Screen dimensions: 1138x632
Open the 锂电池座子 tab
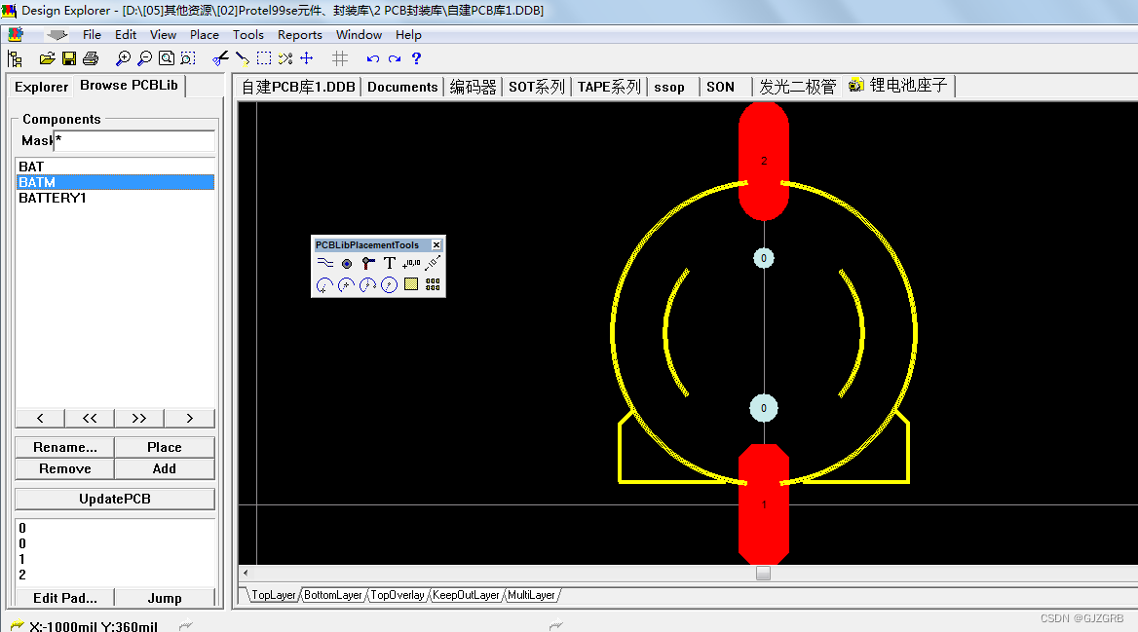pyautogui.click(x=898, y=86)
